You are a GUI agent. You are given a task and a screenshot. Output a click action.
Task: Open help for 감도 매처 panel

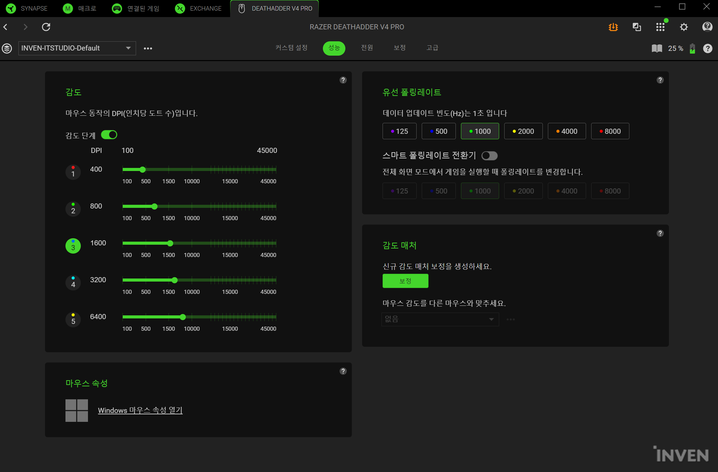click(660, 233)
